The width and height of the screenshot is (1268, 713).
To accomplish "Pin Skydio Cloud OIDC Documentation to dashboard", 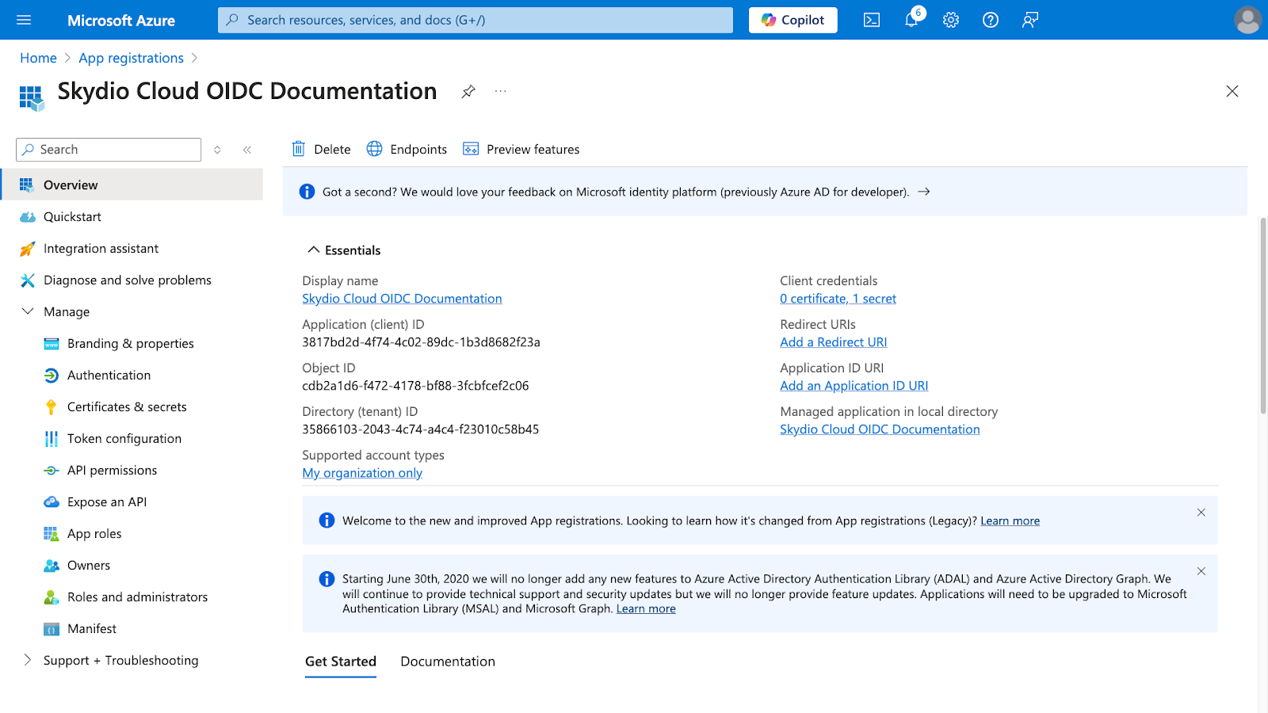I will pos(468,91).
